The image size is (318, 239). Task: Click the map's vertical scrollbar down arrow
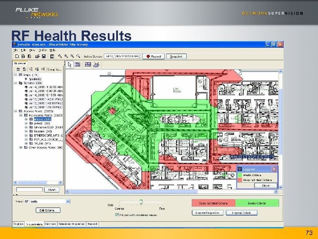pos(281,187)
